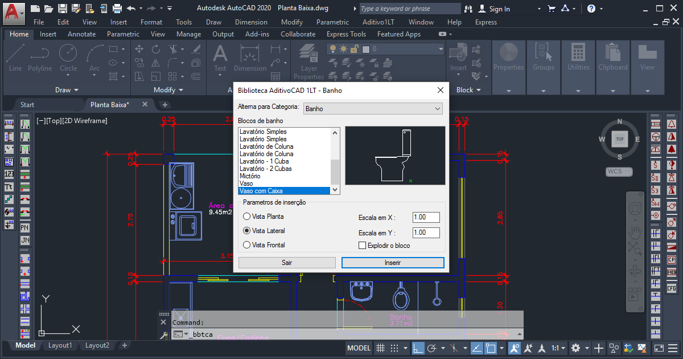Expand the Properties ribbon panel

point(508,90)
